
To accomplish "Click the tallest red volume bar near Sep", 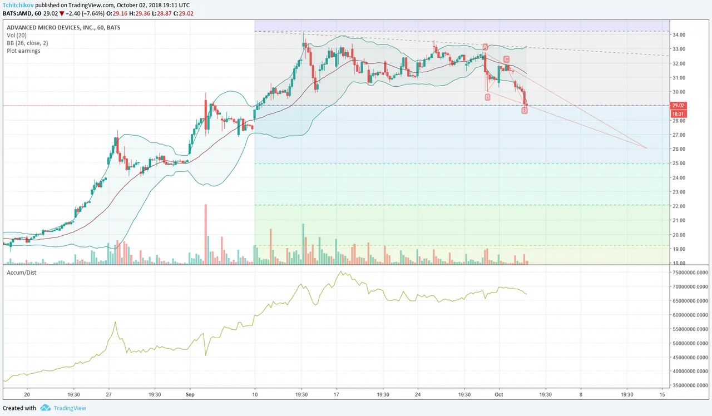I will click(x=206, y=234).
